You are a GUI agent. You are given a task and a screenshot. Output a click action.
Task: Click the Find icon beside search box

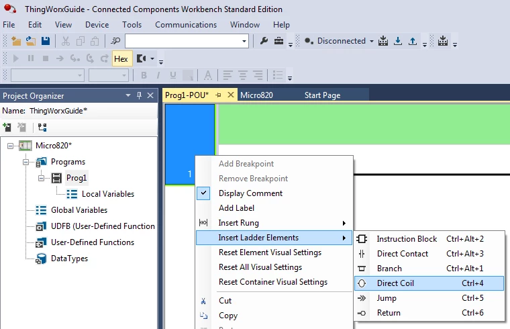click(x=115, y=41)
